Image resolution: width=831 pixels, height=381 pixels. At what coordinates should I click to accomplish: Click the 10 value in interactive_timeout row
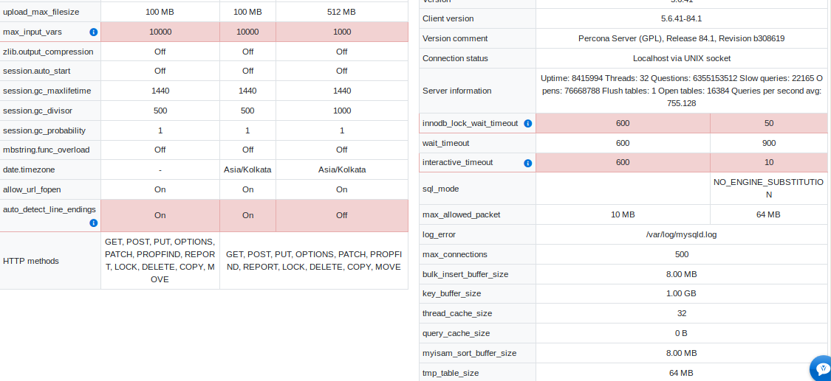pos(769,162)
